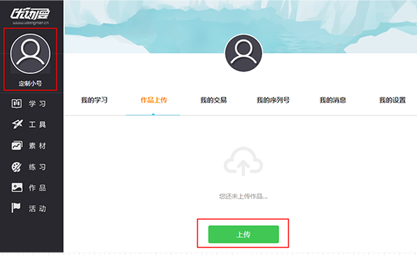Open the sidebar user avatar
The height and width of the screenshot is (255, 417).
tap(30, 54)
